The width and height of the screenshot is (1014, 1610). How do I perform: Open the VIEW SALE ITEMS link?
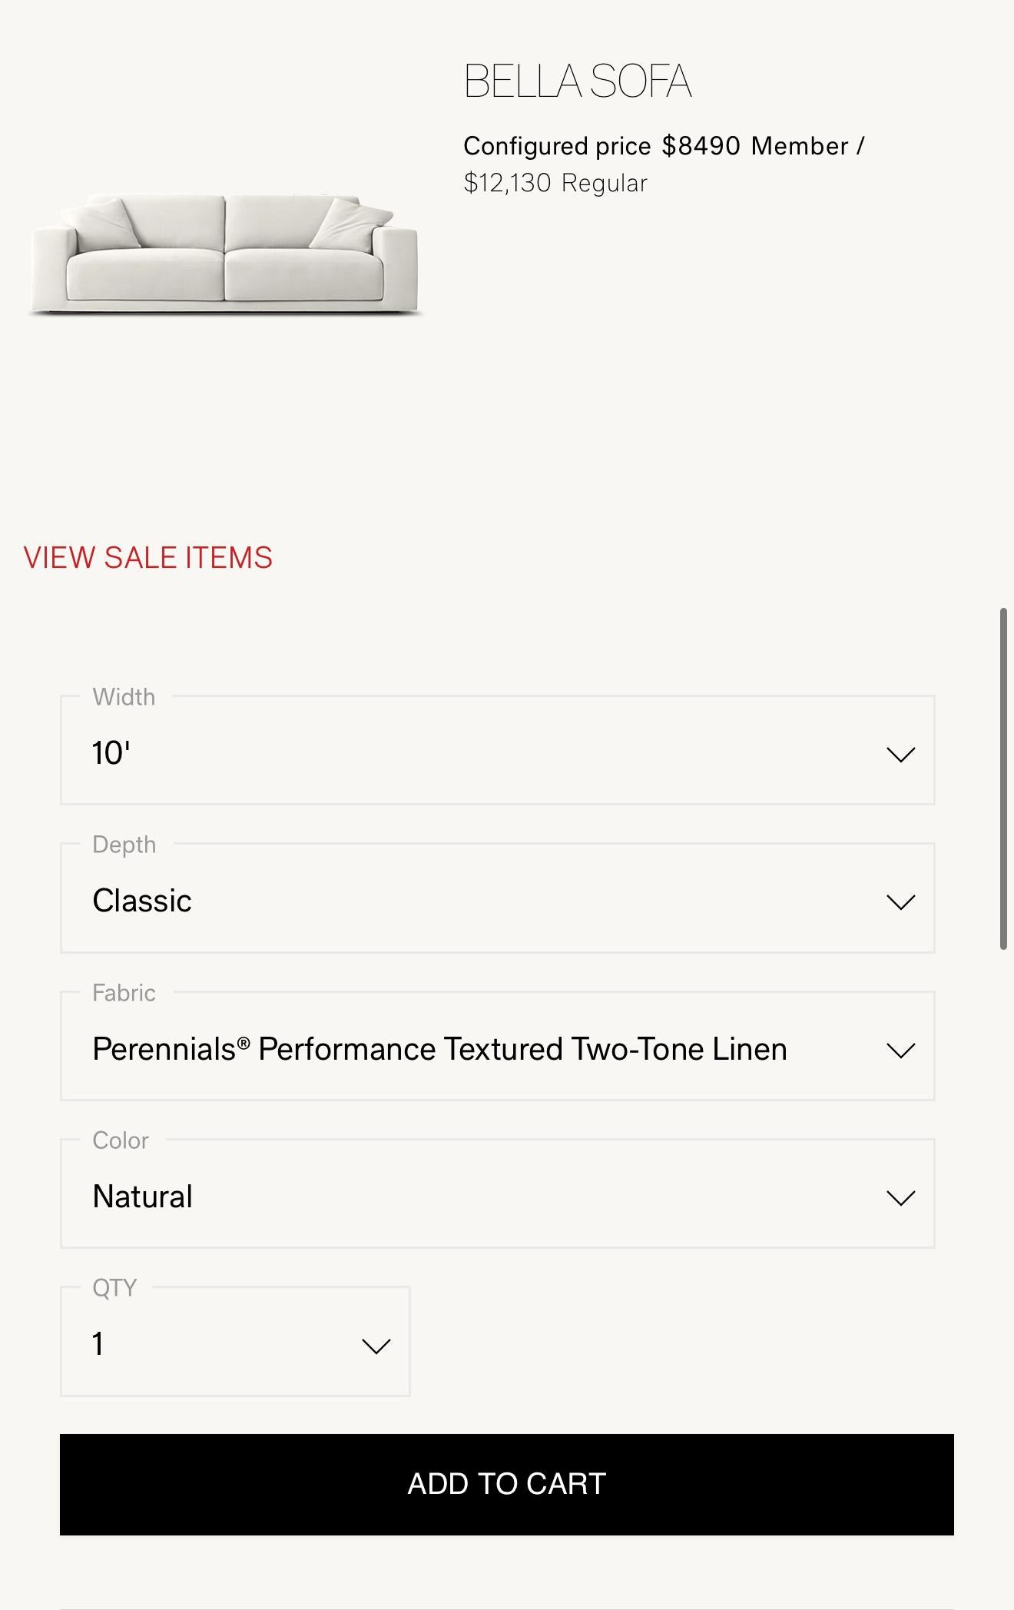147,557
